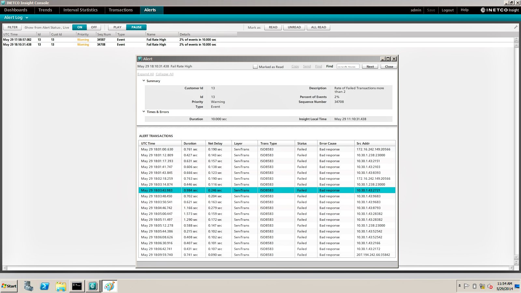
Task: Open the Trends tab
Action: pos(45,10)
